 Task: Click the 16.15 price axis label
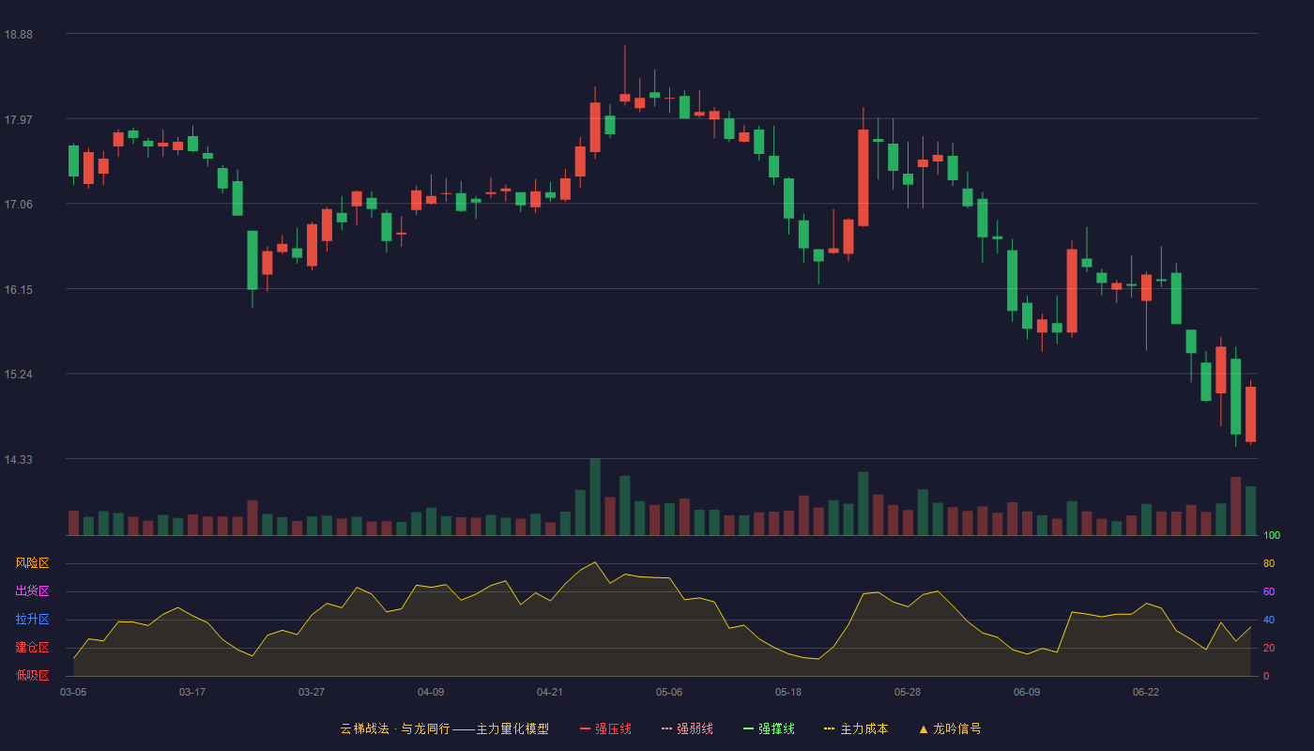point(18,289)
